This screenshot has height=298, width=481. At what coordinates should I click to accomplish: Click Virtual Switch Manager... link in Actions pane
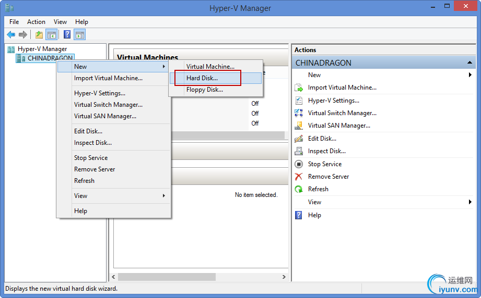[x=343, y=113]
